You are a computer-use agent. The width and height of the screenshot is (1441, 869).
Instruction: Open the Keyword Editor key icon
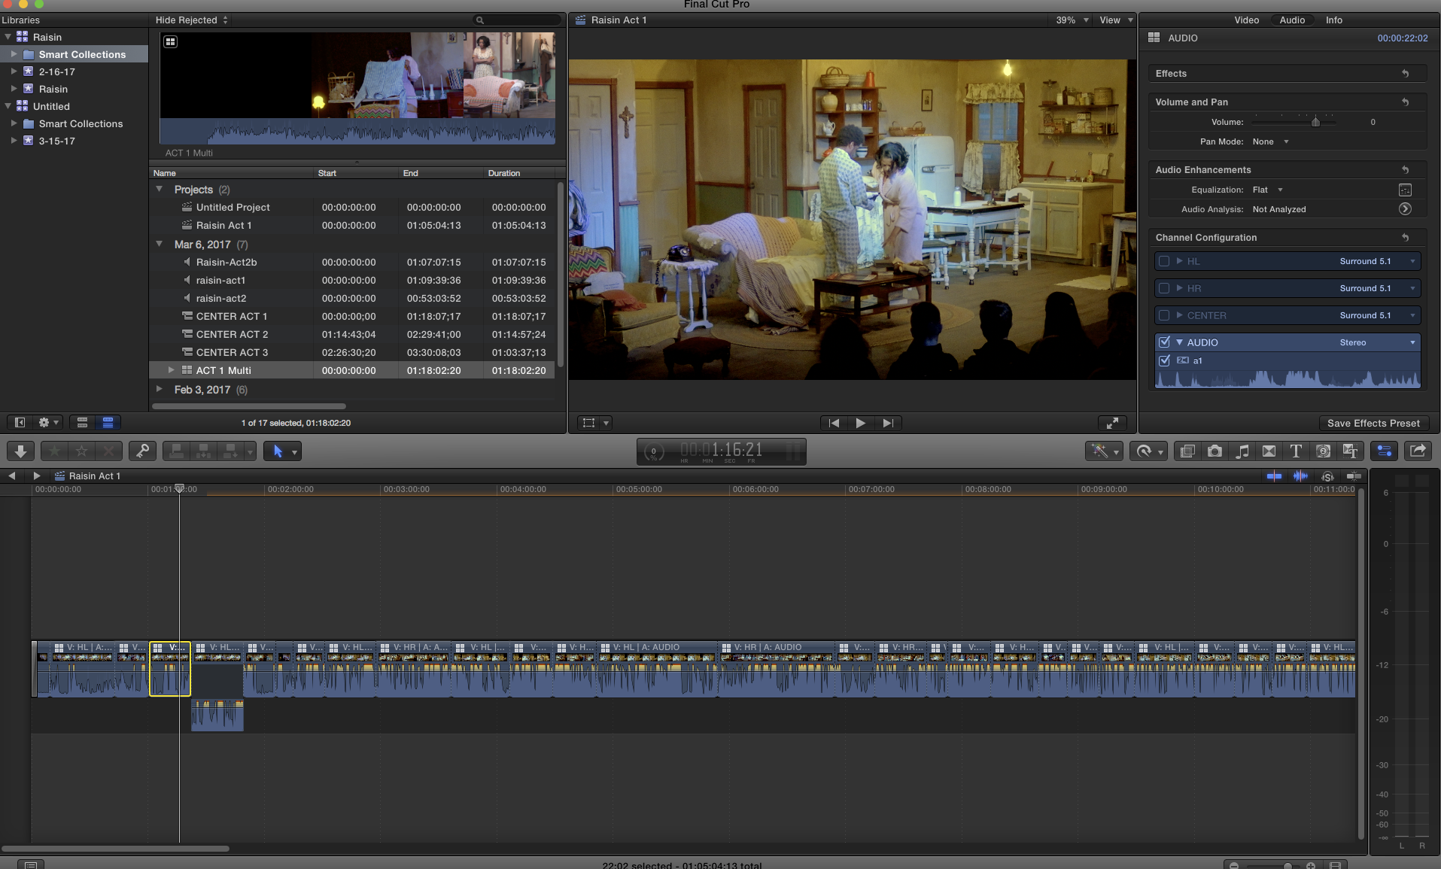point(141,451)
